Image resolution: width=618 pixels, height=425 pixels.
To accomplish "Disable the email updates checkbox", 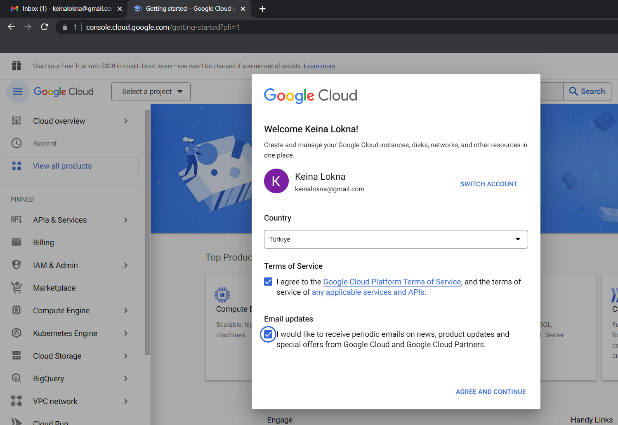I will 268,334.
